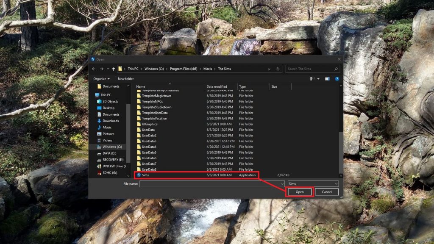This screenshot has width=434, height=244.
Task: Expand the chevron after Windows (C:) in the path
Action: (167, 69)
